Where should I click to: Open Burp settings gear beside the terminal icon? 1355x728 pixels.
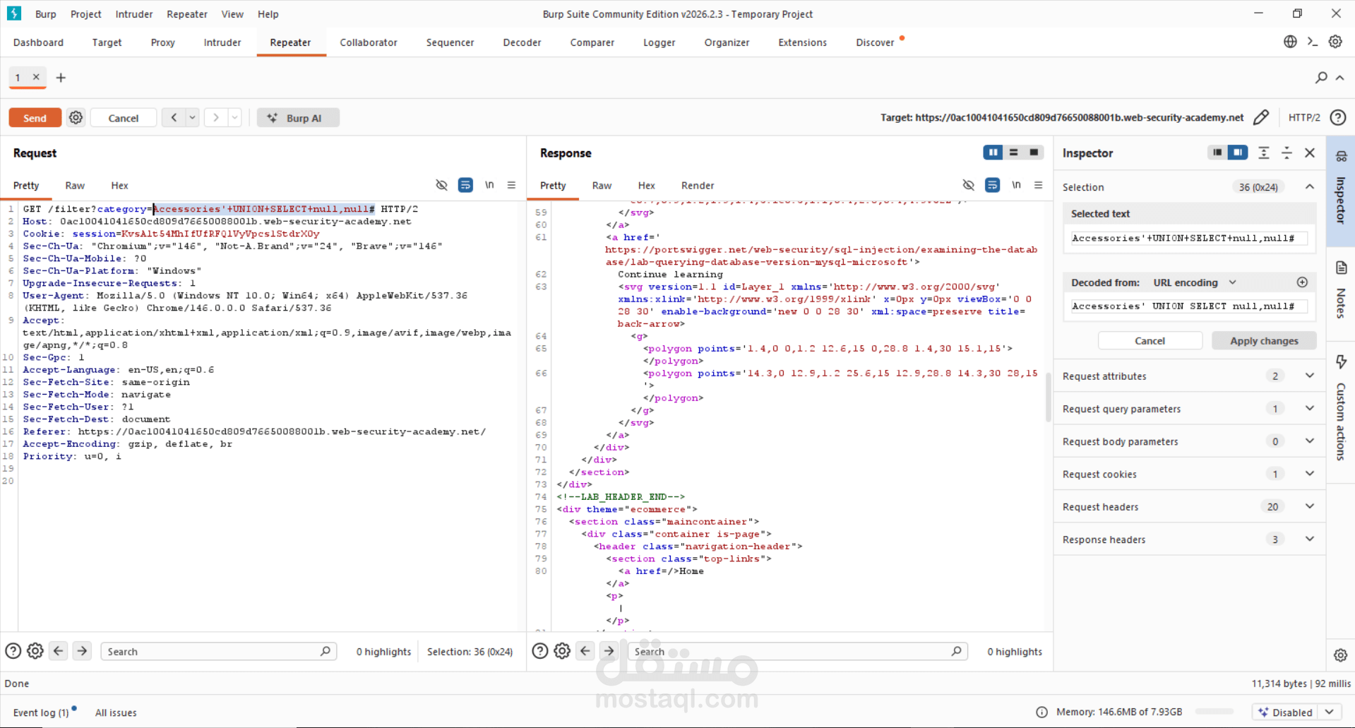1335,42
